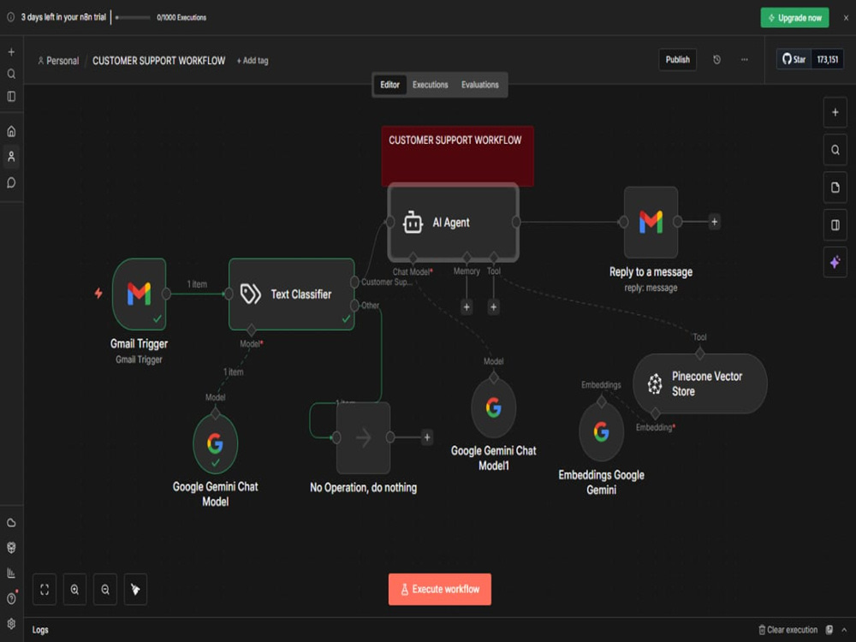Open the insights chart icon in sidebar
The width and height of the screenshot is (856, 642).
[x=11, y=573]
